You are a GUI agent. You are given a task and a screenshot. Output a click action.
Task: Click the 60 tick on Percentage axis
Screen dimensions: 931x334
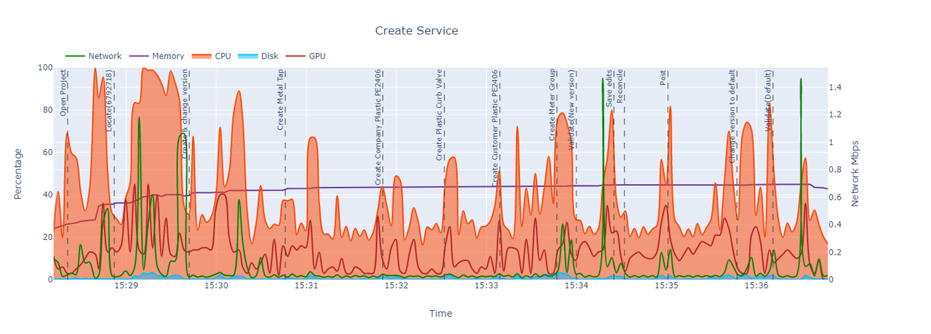(x=48, y=152)
